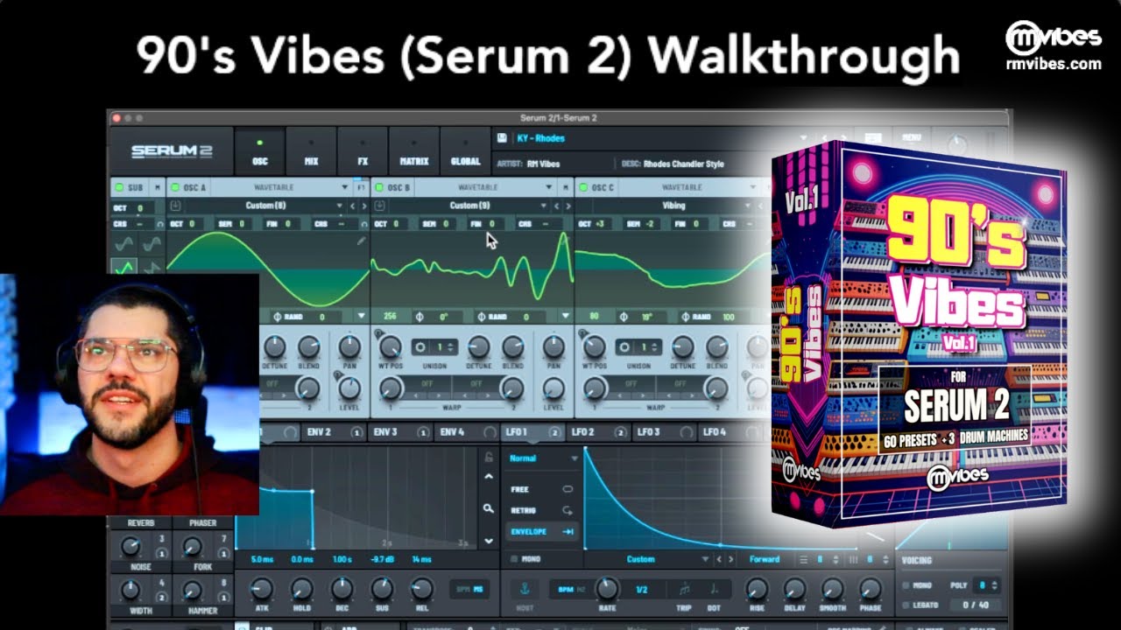Image resolution: width=1121 pixels, height=630 pixels.
Task: Expand OSC B RAND options arrow
Action: (566, 317)
